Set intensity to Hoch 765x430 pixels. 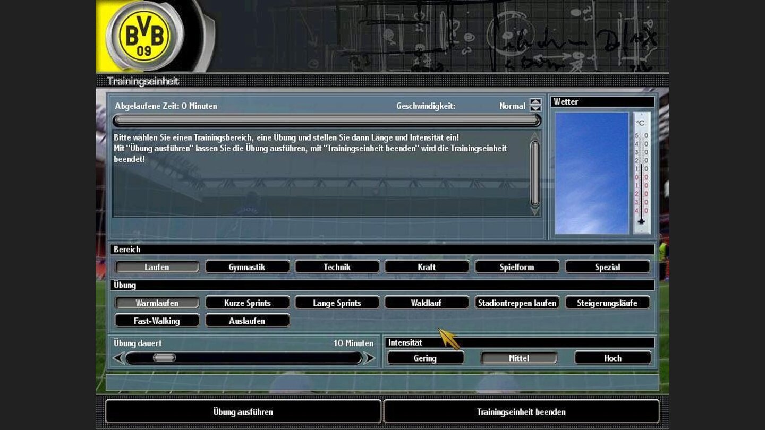tap(613, 358)
